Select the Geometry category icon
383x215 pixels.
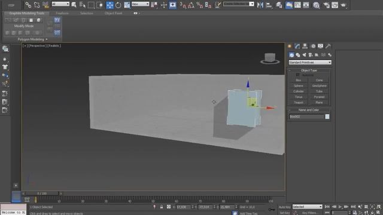pos(291,55)
